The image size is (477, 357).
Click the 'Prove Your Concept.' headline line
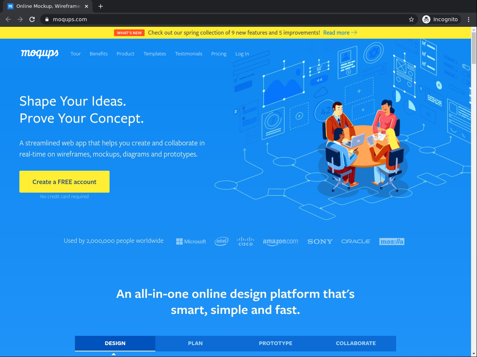tap(82, 118)
